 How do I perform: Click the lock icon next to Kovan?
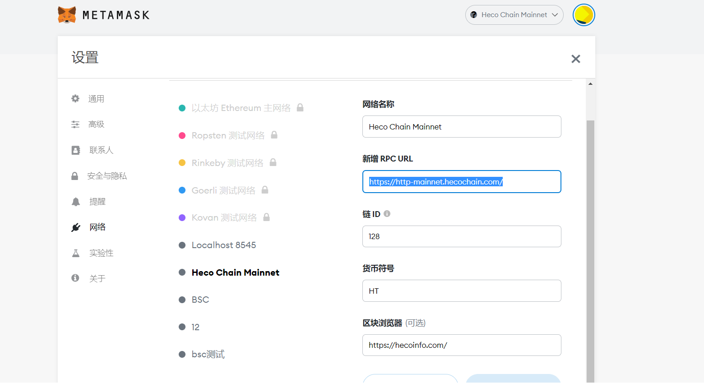[267, 217]
